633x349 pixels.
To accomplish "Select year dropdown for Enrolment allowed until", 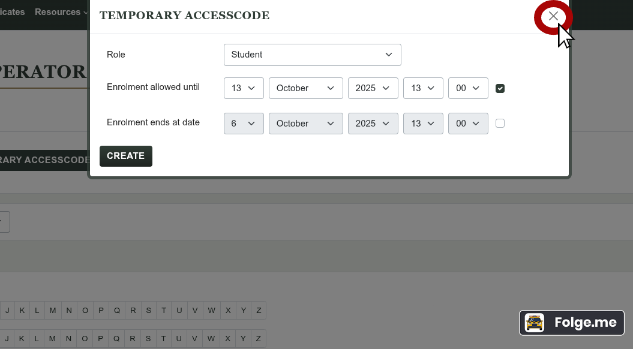I will tap(373, 88).
